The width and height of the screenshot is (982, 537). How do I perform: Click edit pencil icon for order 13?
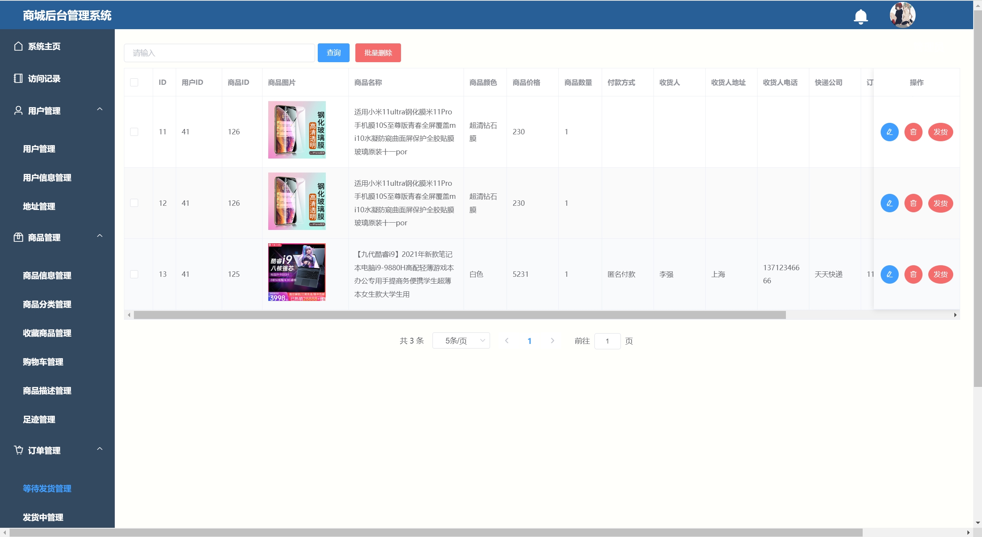click(889, 274)
